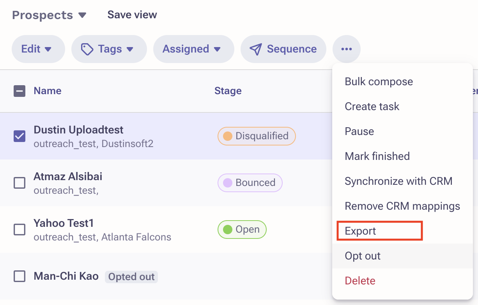Tick the Yahoo Test1 row checkbox
Screen dimensions: 478x305
click(x=19, y=230)
